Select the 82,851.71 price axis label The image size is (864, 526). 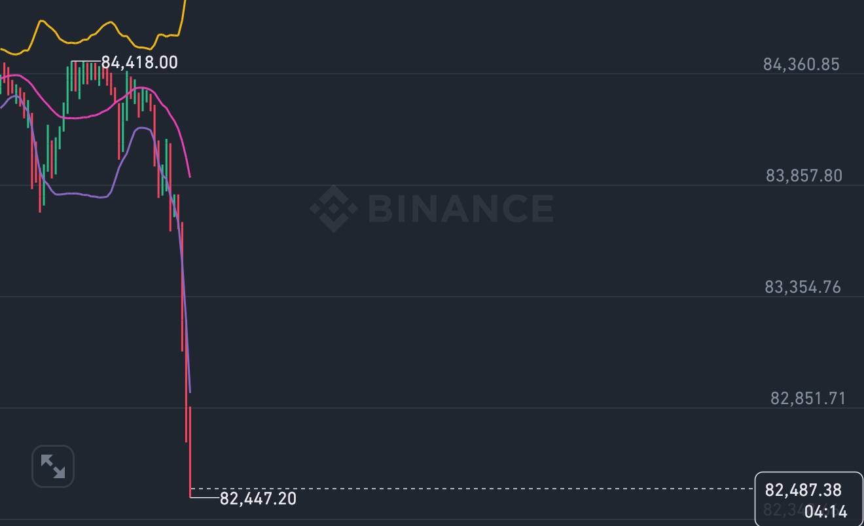tap(808, 398)
